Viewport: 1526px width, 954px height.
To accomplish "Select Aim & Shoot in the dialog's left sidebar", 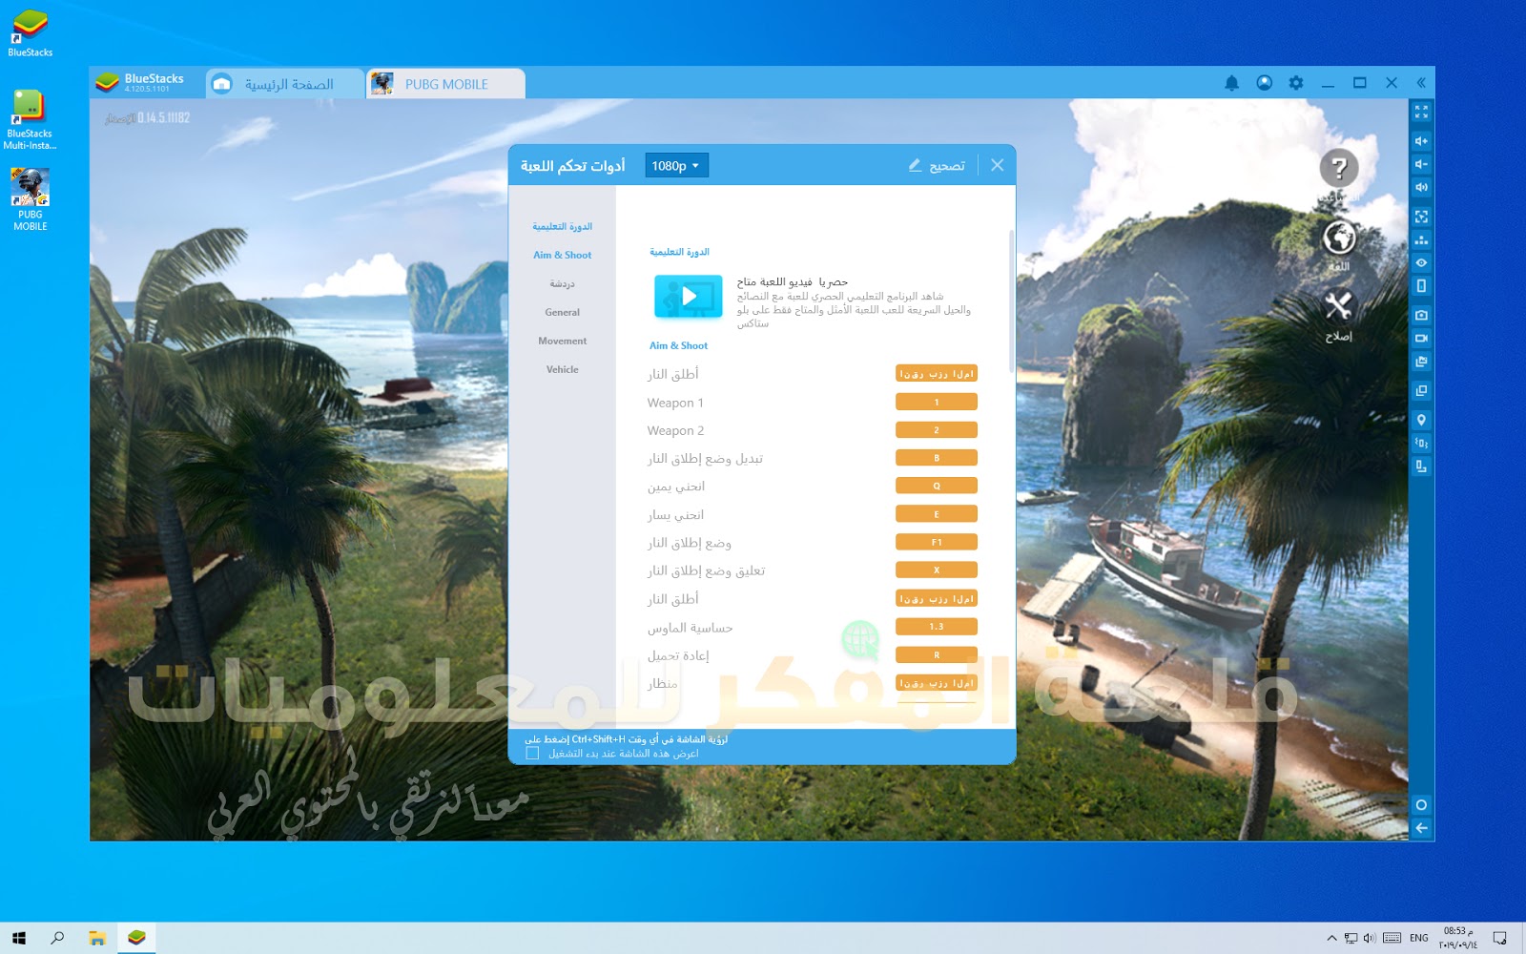I will [x=563, y=256].
